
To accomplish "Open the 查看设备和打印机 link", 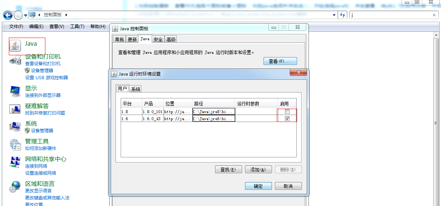I will pyautogui.click(x=43, y=64).
